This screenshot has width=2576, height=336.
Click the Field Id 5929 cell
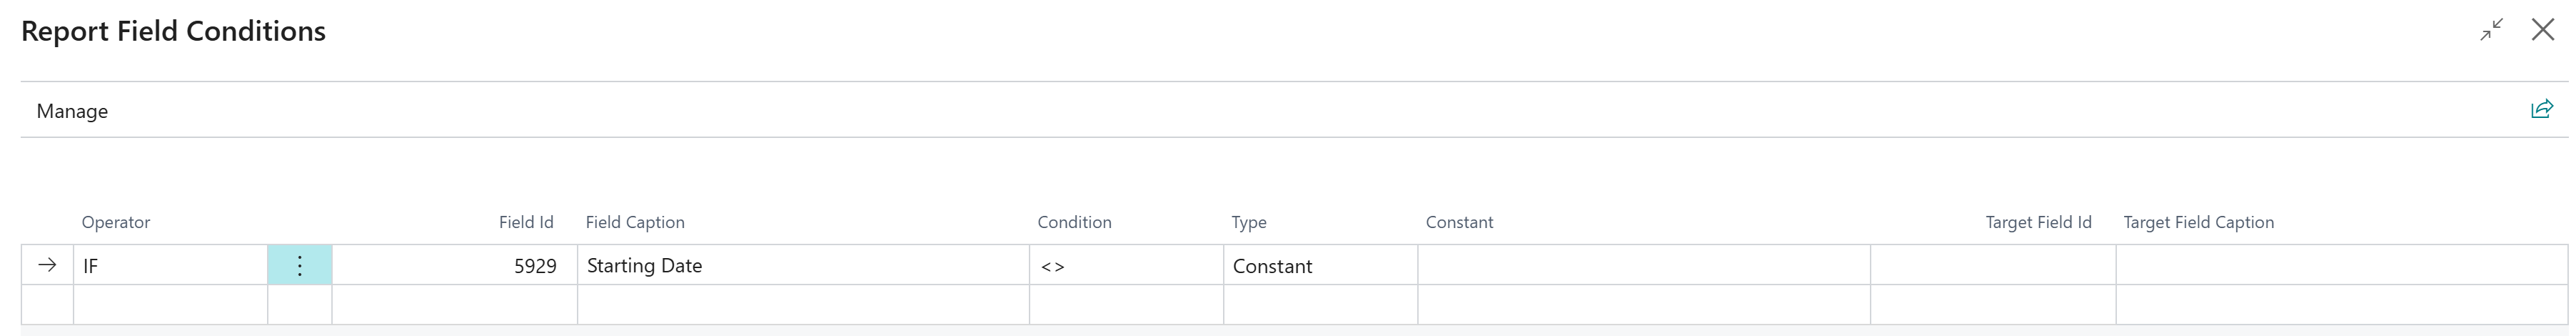click(x=455, y=266)
